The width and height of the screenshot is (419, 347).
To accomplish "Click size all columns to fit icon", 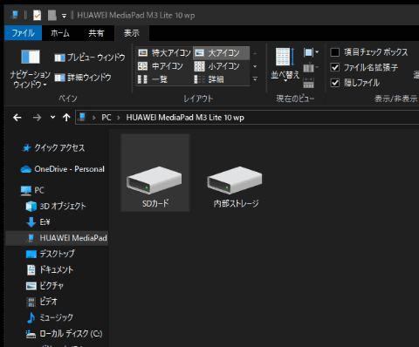I will (x=308, y=83).
